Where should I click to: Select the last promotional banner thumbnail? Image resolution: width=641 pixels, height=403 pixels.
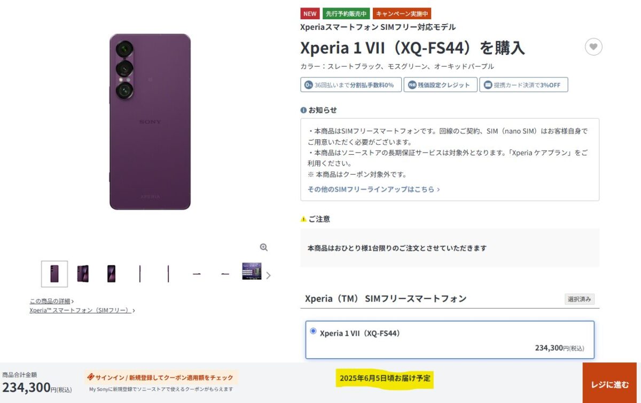[252, 271]
